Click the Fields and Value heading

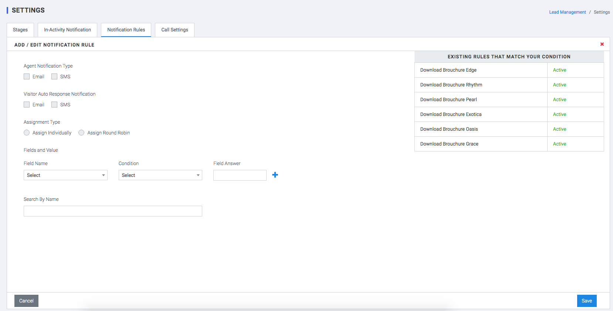click(x=41, y=150)
